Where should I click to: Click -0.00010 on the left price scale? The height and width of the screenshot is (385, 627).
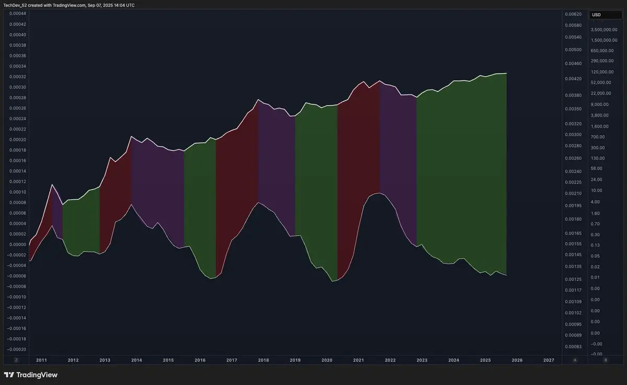pos(16,297)
